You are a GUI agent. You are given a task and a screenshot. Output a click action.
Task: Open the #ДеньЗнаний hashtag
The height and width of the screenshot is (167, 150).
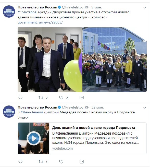click(32, 112)
